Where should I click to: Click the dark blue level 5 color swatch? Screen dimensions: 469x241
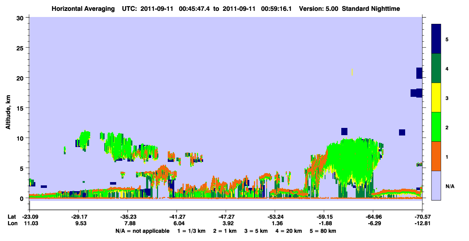[436, 39]
